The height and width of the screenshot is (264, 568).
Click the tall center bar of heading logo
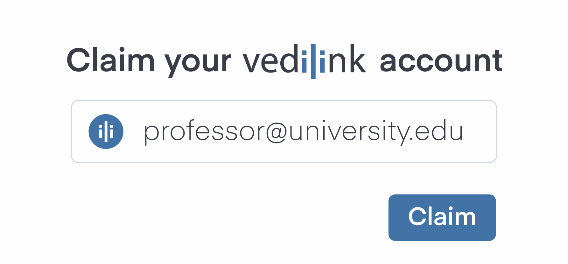(313, 61)
